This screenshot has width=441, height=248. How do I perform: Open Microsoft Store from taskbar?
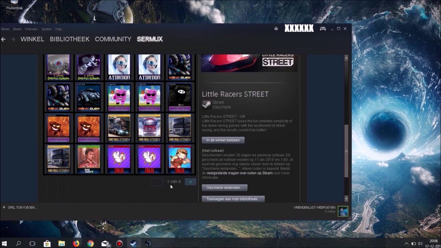pos(47,244)
